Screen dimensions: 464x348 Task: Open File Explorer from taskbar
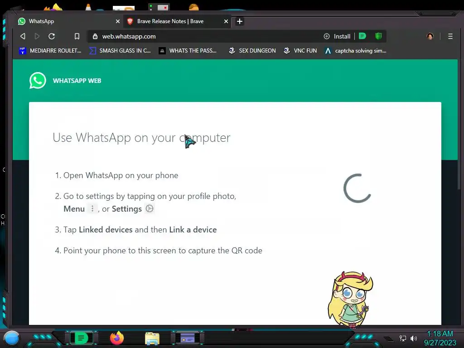152,338
